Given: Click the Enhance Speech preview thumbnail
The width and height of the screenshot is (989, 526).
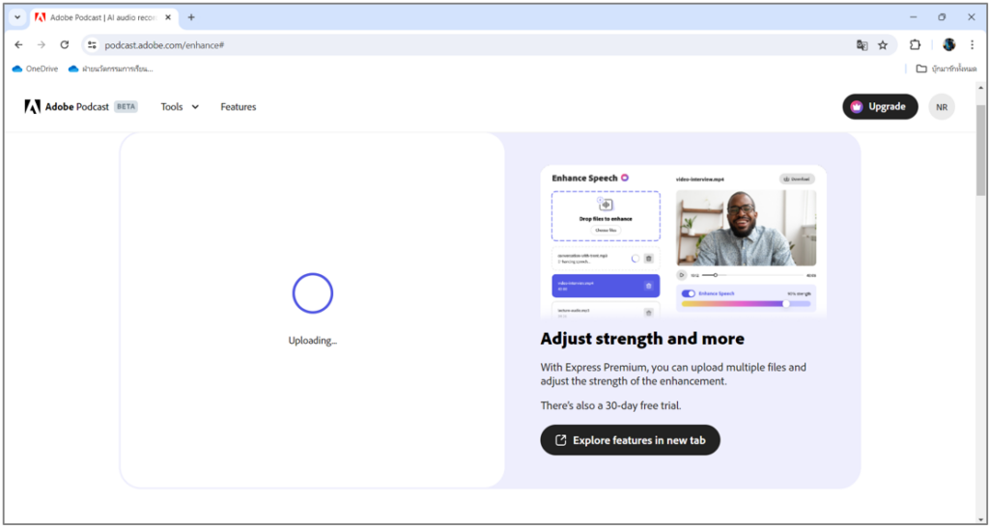Looking at the screenshot, I should tap(683, 241).
